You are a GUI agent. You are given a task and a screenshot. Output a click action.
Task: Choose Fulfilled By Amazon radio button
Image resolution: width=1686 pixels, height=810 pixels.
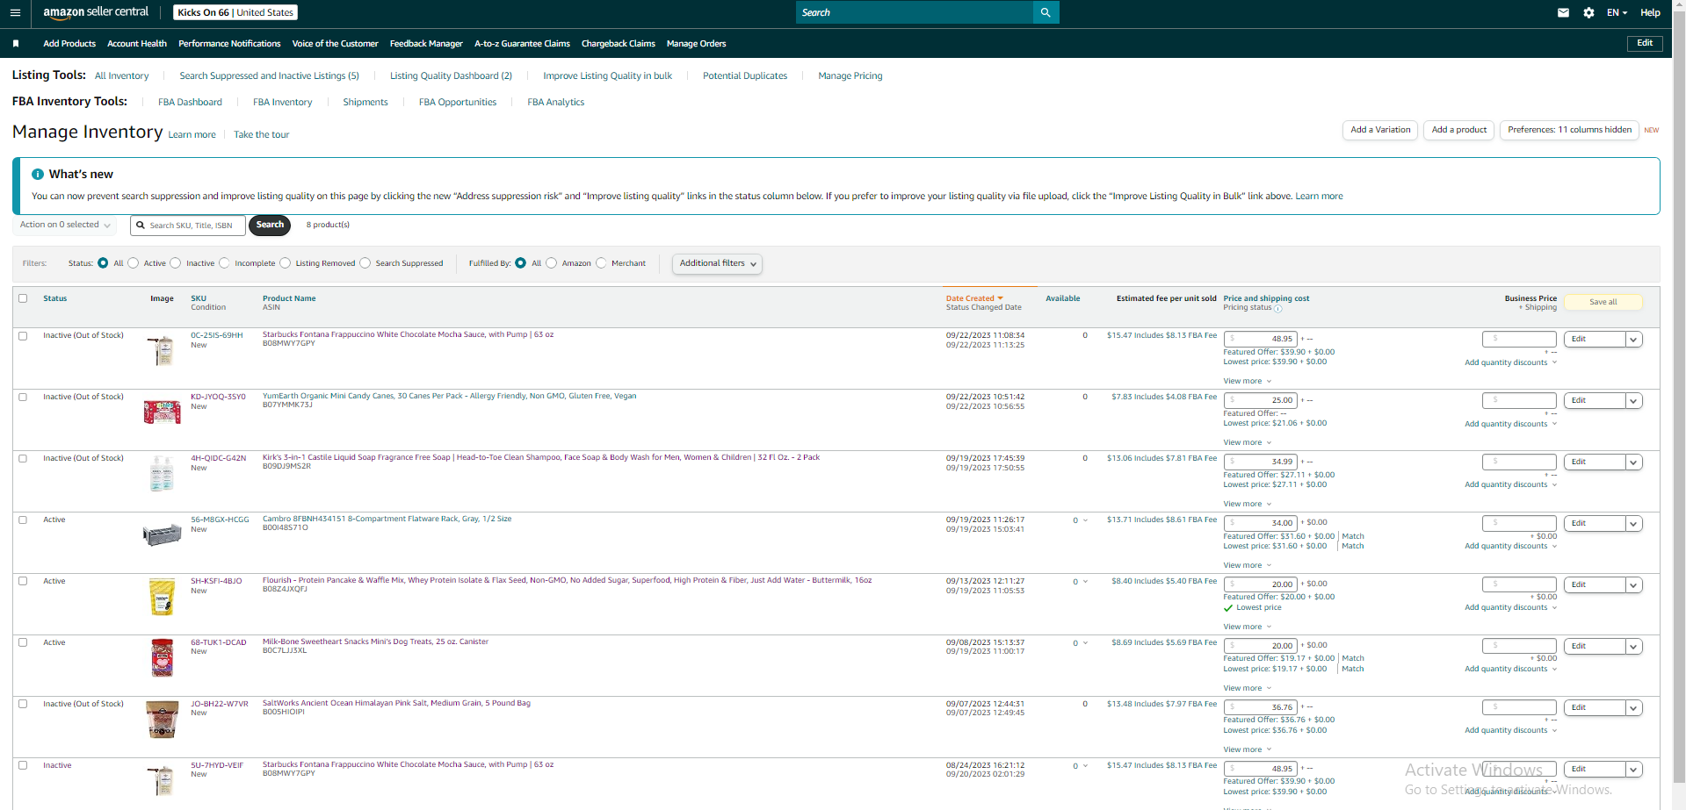point(552,263)
